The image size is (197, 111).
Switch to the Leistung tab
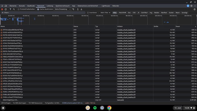point(50,6)
